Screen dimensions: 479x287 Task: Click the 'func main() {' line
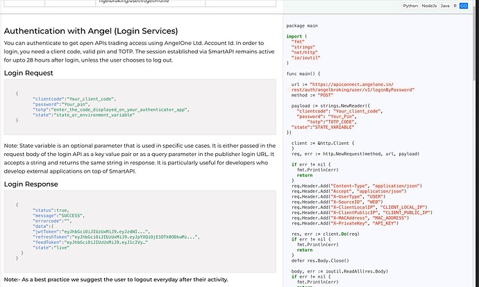[303, 73]
